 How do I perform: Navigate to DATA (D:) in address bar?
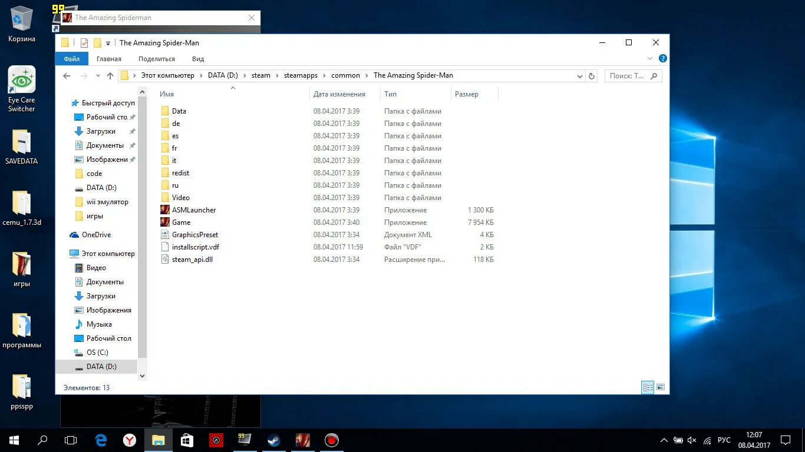tap(223, 75)
